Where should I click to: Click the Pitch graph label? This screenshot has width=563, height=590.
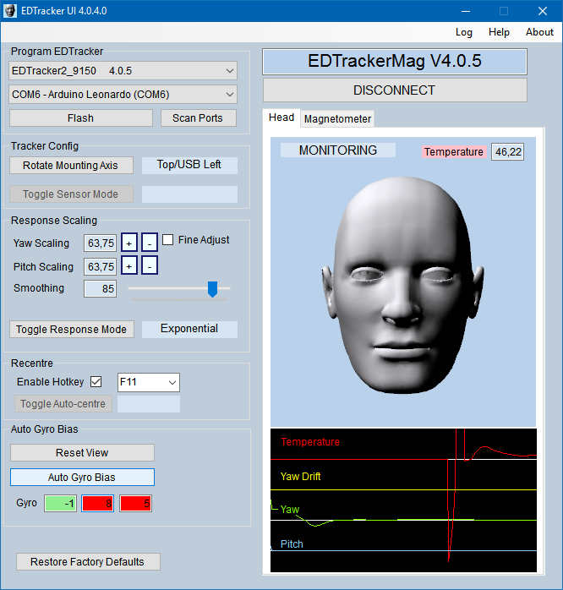pyautogui.click(x=292, y=544)
